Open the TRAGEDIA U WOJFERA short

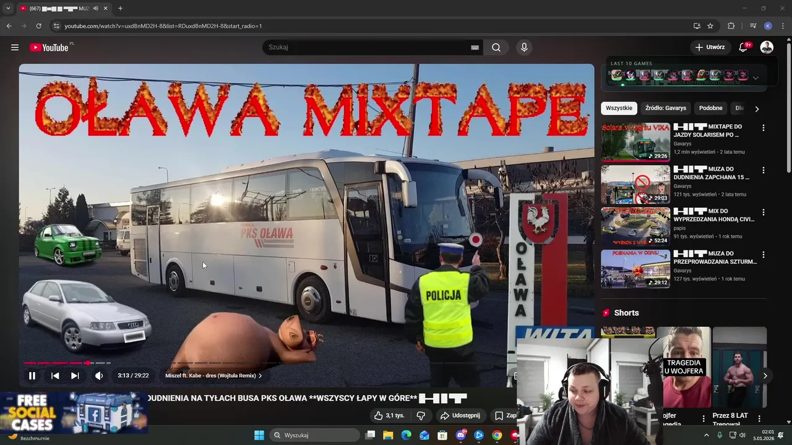point(683,367)
